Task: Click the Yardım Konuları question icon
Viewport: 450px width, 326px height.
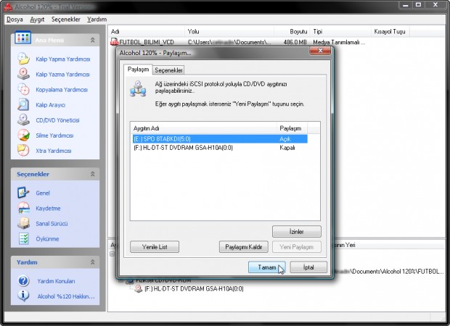Action: pyautogui.click(x=23, y=281)
